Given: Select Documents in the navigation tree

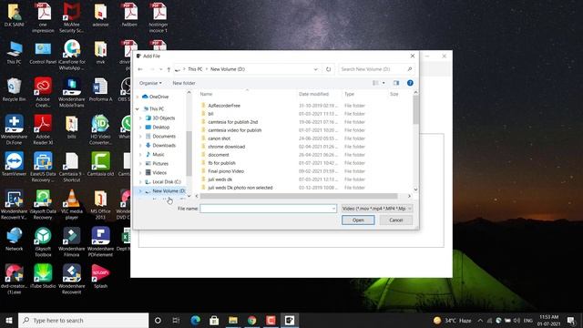Looking at the screenshot, I should coord(164,136).
